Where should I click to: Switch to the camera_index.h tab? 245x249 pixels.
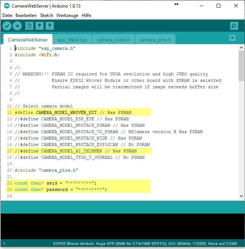tap(113, 40)
